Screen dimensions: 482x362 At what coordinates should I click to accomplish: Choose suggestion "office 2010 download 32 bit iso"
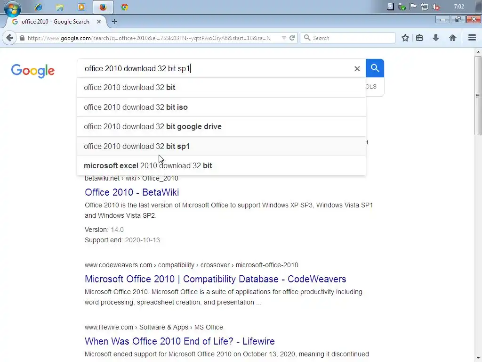pos(221,107)
